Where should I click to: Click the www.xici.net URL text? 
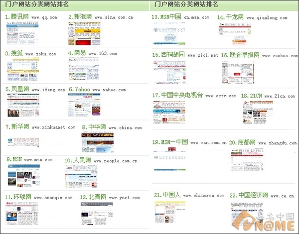(x=203, y=55)
